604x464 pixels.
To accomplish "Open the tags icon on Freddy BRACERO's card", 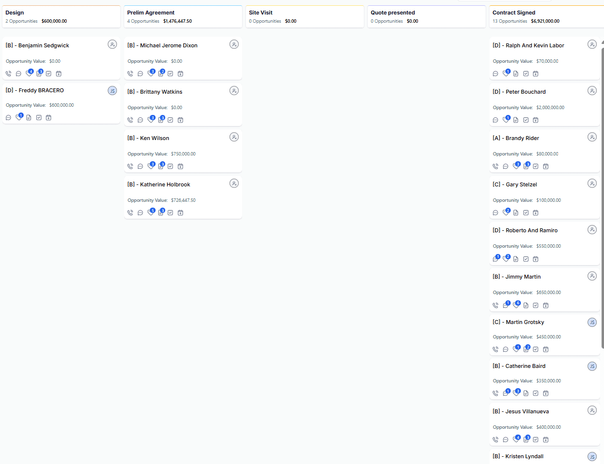I will pyautogui.click(x=19, y=117).
